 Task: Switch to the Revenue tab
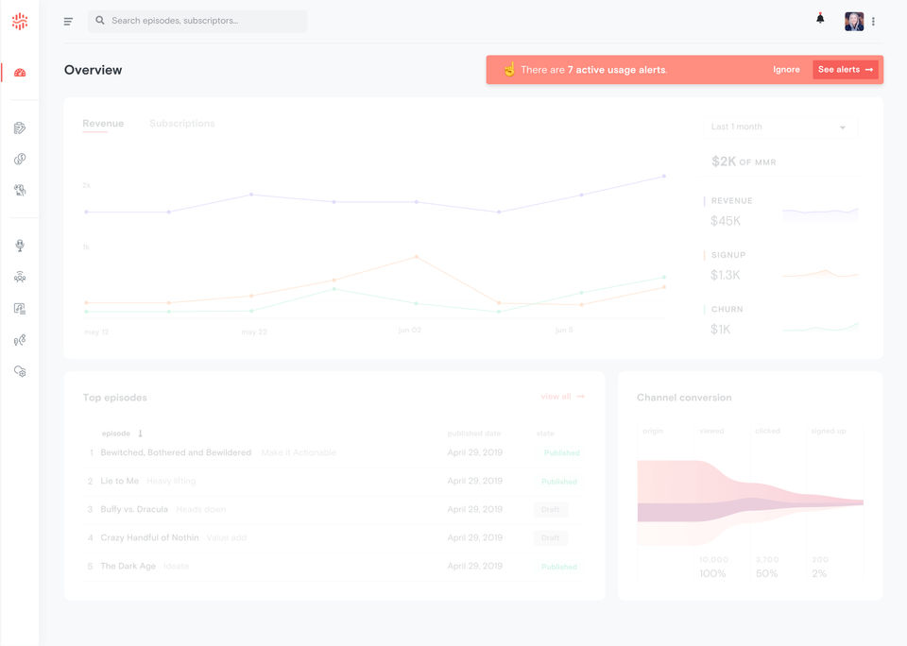click(103, 123)
